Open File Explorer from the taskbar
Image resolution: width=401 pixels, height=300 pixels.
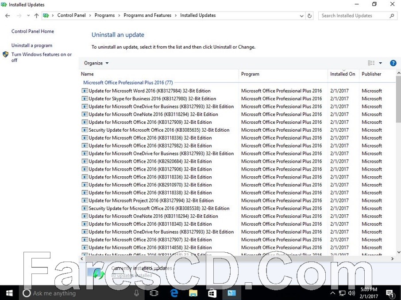point(193,293)
